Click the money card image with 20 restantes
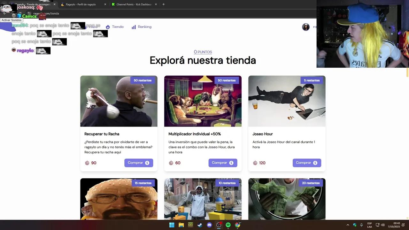409x230 pixels. 287,199
